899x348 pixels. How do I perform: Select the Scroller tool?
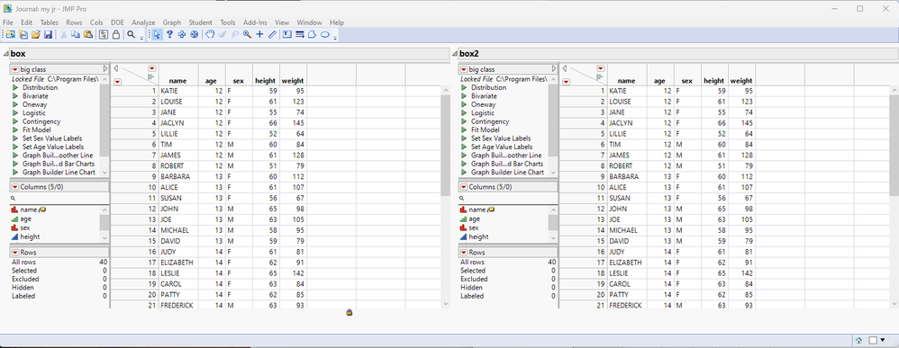pos(195,35)
